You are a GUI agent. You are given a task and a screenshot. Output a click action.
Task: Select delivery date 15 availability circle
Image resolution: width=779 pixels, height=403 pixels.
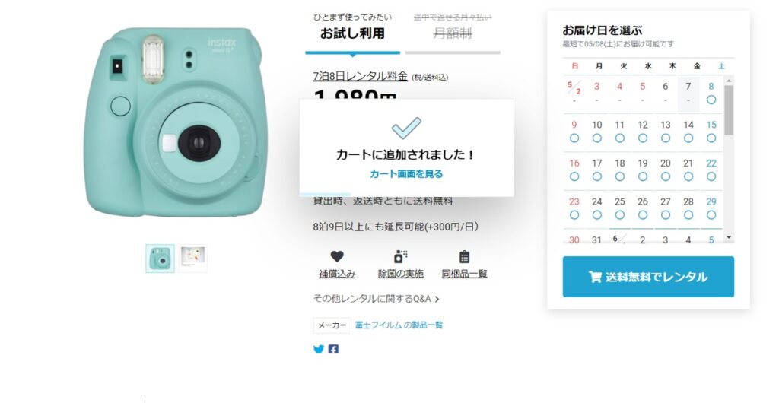click(711, 138)
